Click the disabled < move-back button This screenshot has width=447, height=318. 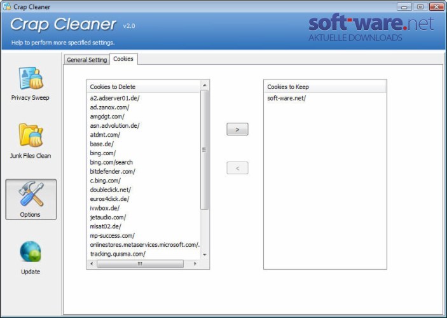pos(237,169)
